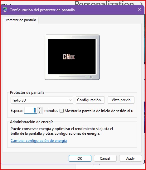Click the dialog title bar text
The image size is (146, 170).
pyautogui.click(x=42, y=10)
